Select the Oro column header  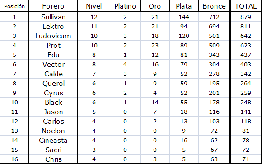click(x=155, y=6)
